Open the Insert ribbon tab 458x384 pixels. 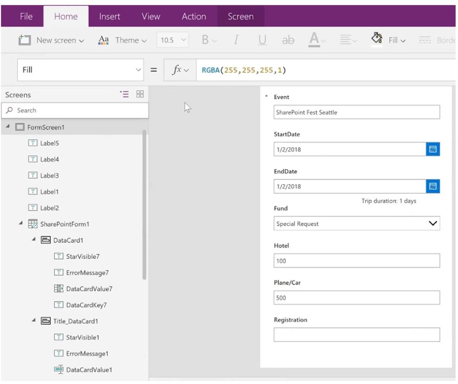point(110,17)
